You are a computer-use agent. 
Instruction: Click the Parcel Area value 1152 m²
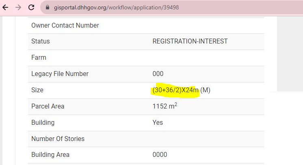[x=165, y=106]
